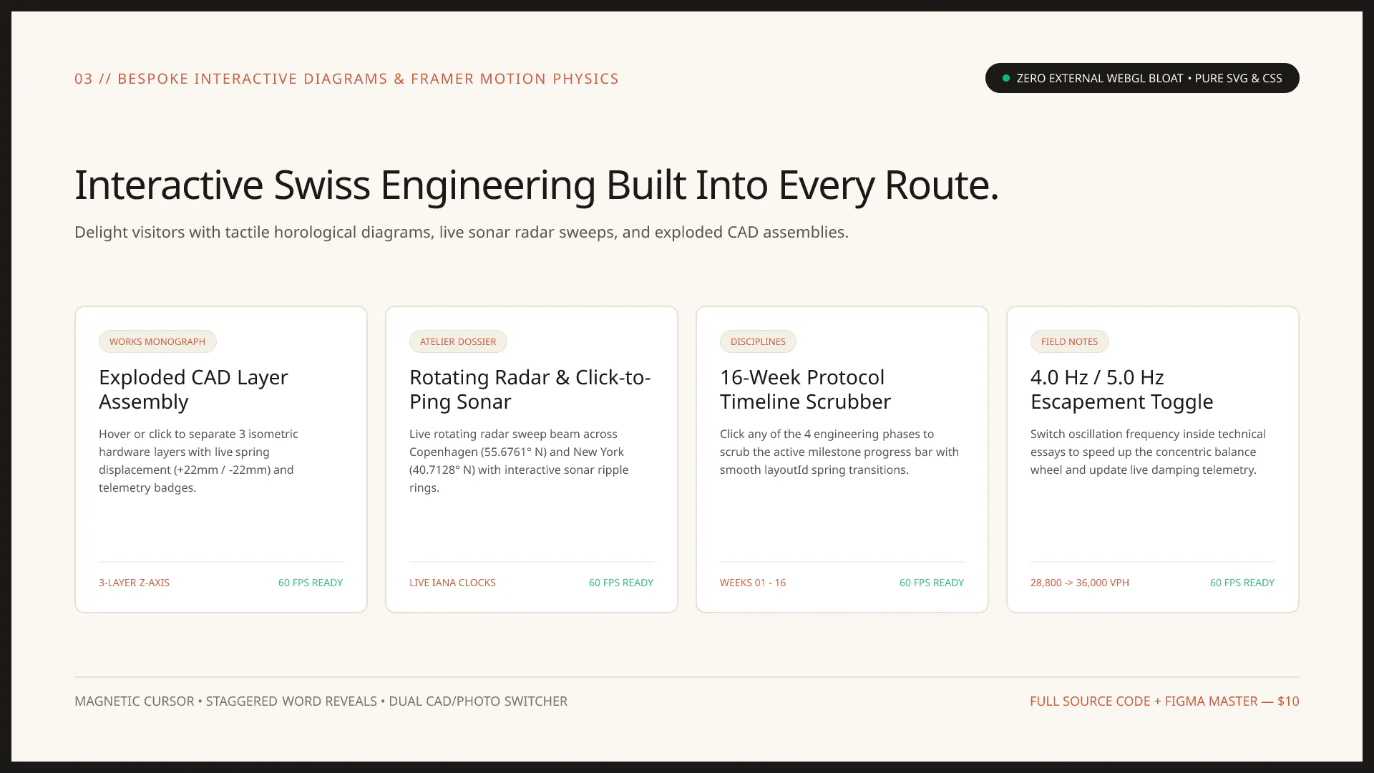Click '60 FPS READY' in the Timeline Scrubber card
The width and height of the screenshot is (1374, 773).
coord(932,583)
